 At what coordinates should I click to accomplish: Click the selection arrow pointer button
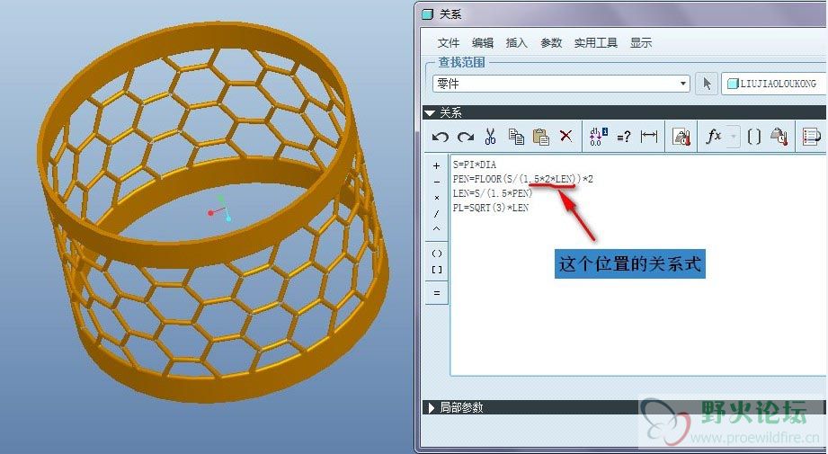click(707, 84)
